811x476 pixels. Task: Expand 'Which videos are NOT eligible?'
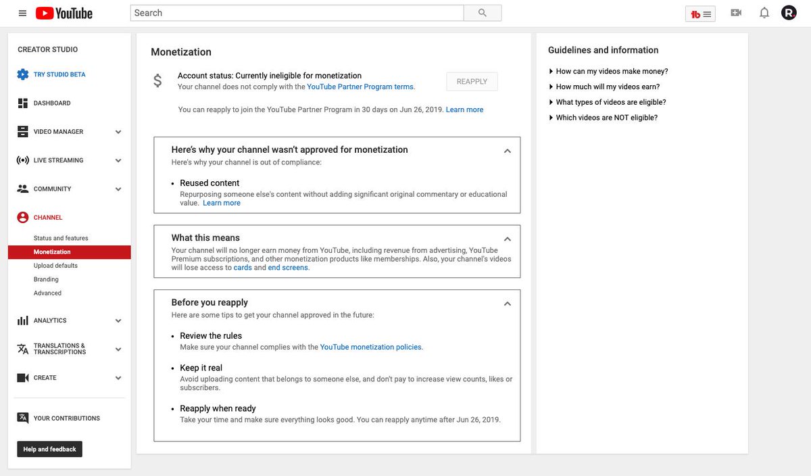click(603, 118)
